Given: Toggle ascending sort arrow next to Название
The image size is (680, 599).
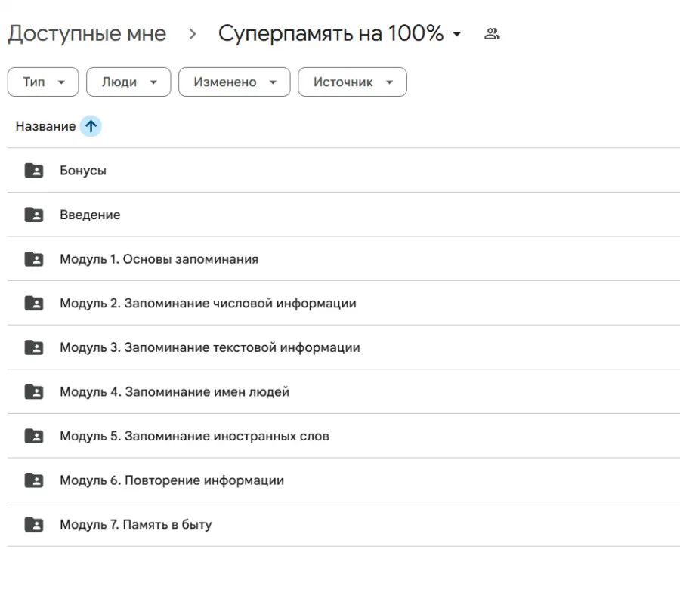Looking at the screenshot, I should pos(90,126).
